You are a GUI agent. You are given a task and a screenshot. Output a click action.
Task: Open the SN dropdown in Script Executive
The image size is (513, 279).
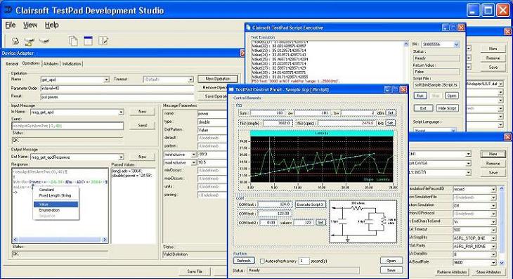[x=456, y=44]
